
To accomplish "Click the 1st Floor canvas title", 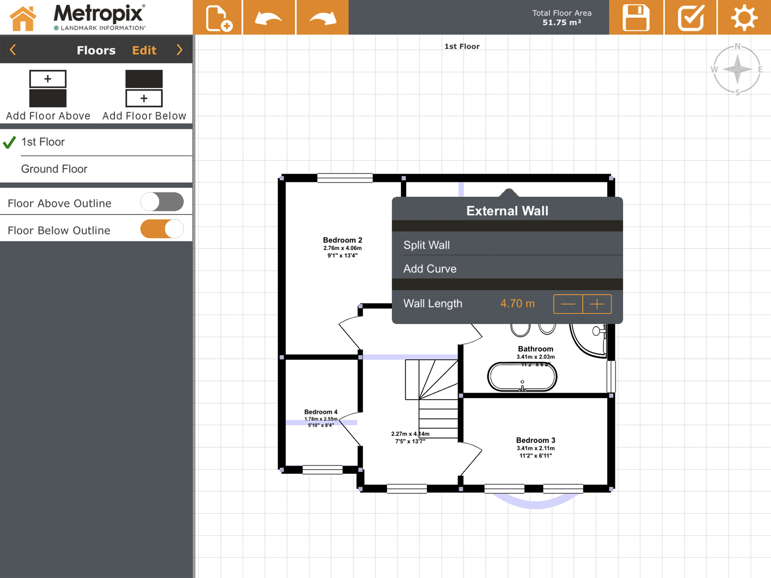I will coord(462,46).
